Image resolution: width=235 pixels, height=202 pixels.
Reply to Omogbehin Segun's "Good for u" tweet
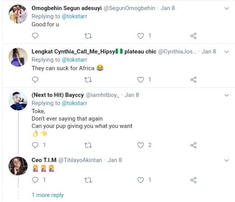pos(35,36)
